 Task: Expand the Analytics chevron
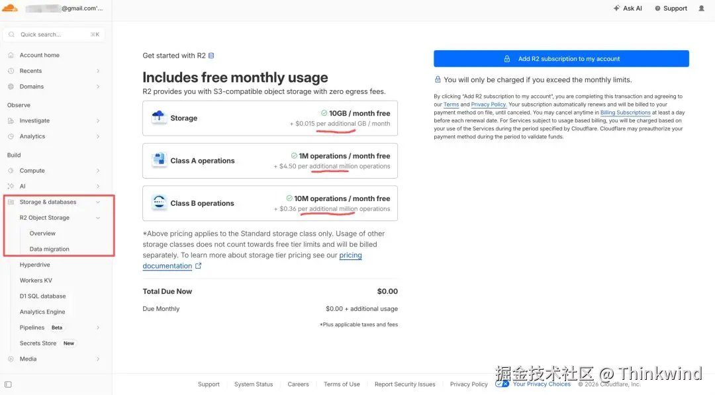tap(98, 136)
